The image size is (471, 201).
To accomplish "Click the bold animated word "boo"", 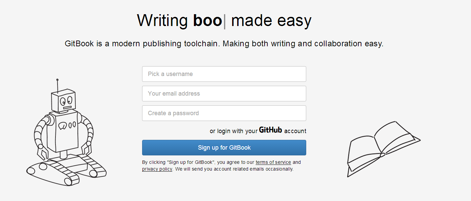I will coord(207,21).
